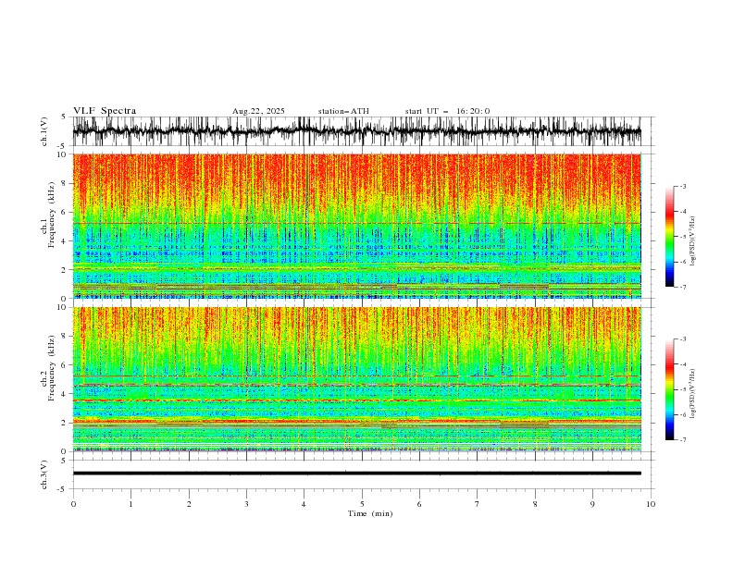Click the 'start UT = 16:20:0' text
This screenshot has height=566, width=733.
(447, 111)
